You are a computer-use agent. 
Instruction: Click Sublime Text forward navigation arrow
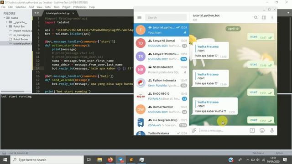pyautogui.click(x=38, y=13)
